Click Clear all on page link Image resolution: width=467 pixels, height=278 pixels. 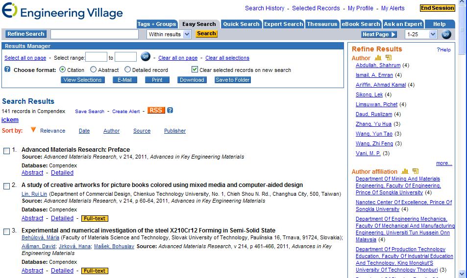[x=178, y=58]
